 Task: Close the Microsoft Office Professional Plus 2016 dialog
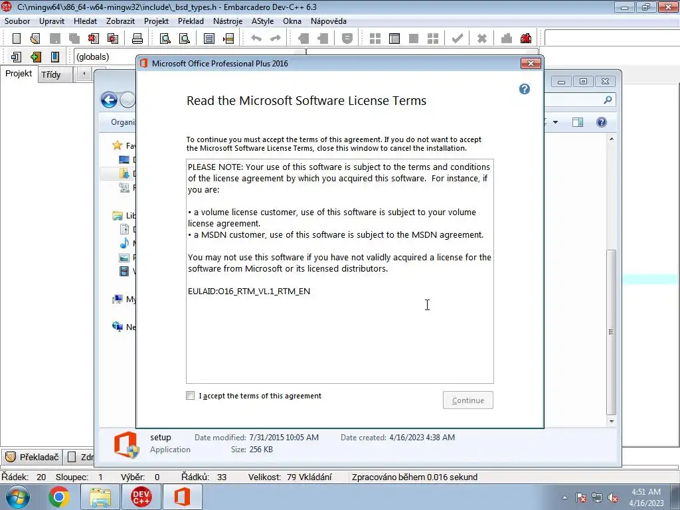click(531, 64)
